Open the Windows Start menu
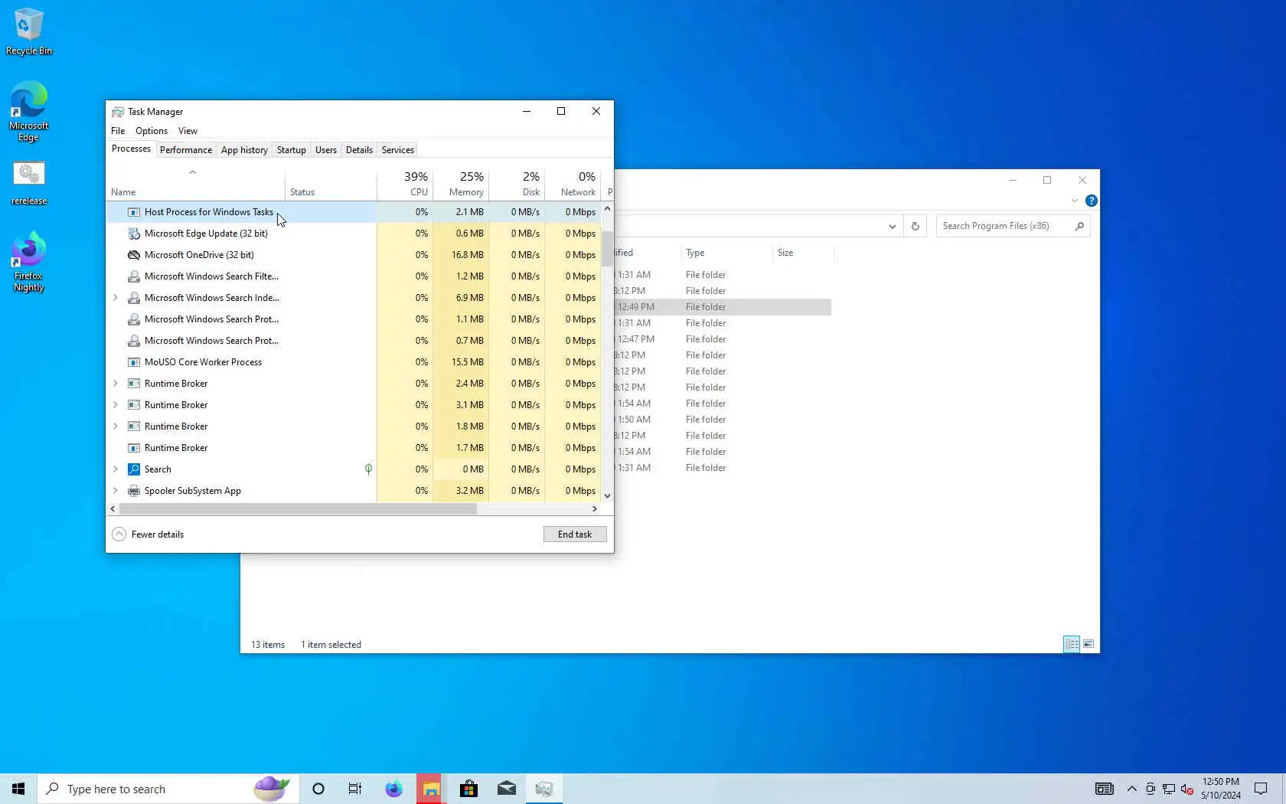Viewport: 1286px width, 804px height. (x=18, y=789)
